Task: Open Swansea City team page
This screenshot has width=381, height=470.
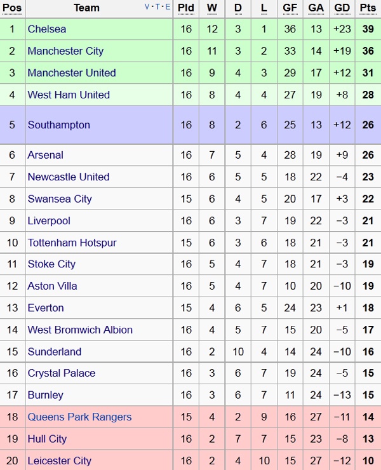Action: click(60, 199)
